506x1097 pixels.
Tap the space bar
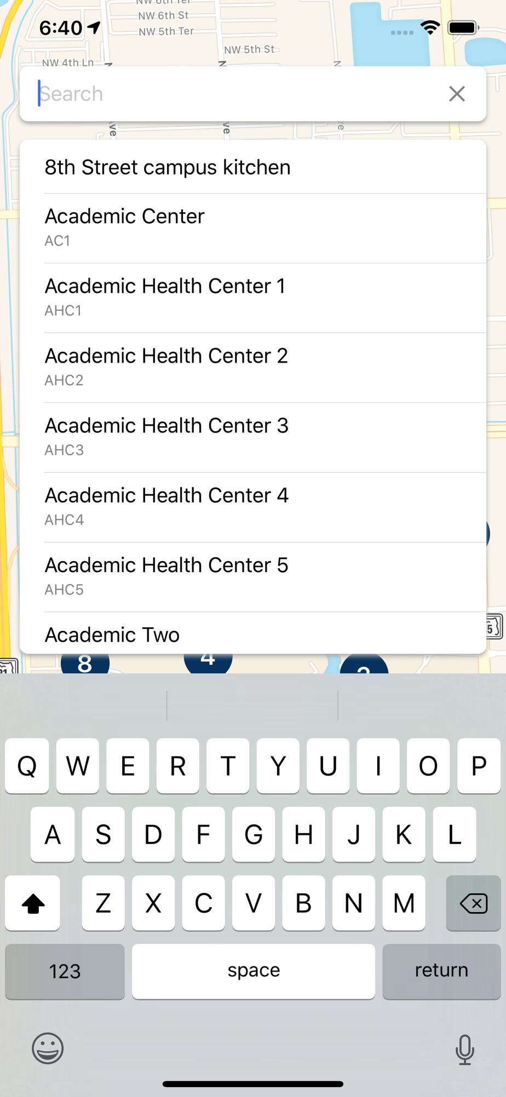(x=254, y=971)
